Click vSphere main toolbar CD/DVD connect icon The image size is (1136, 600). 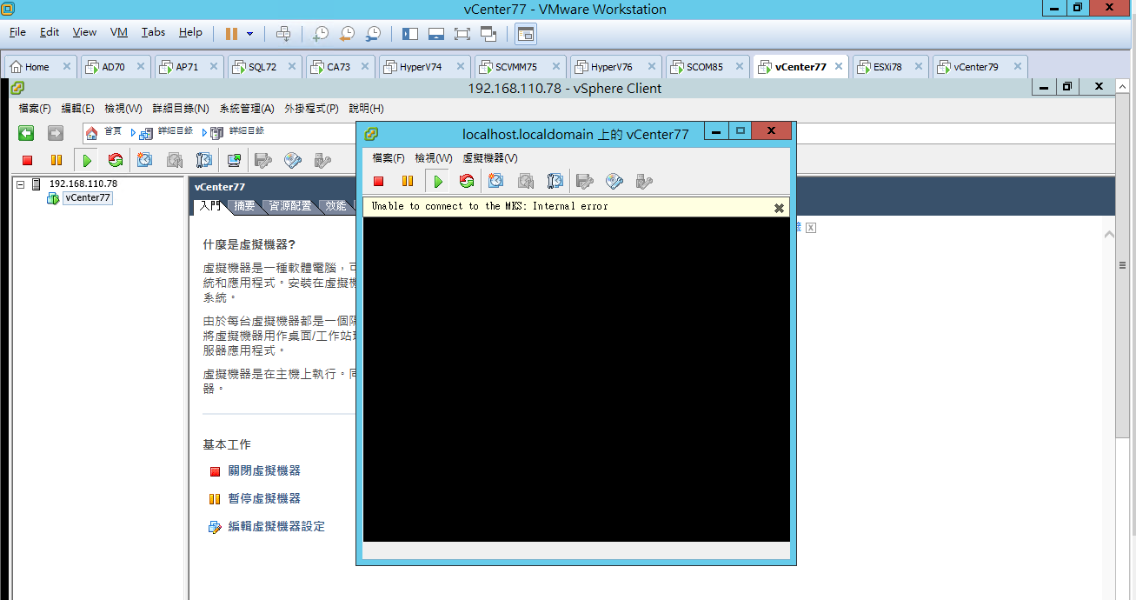pyautogui.click(x=293, y=160)
